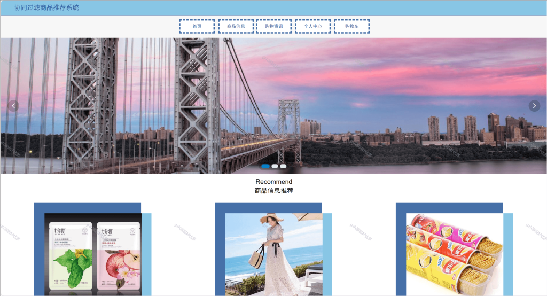Go to the previous carousel slide arrow
547x296 pixels.
13,106
